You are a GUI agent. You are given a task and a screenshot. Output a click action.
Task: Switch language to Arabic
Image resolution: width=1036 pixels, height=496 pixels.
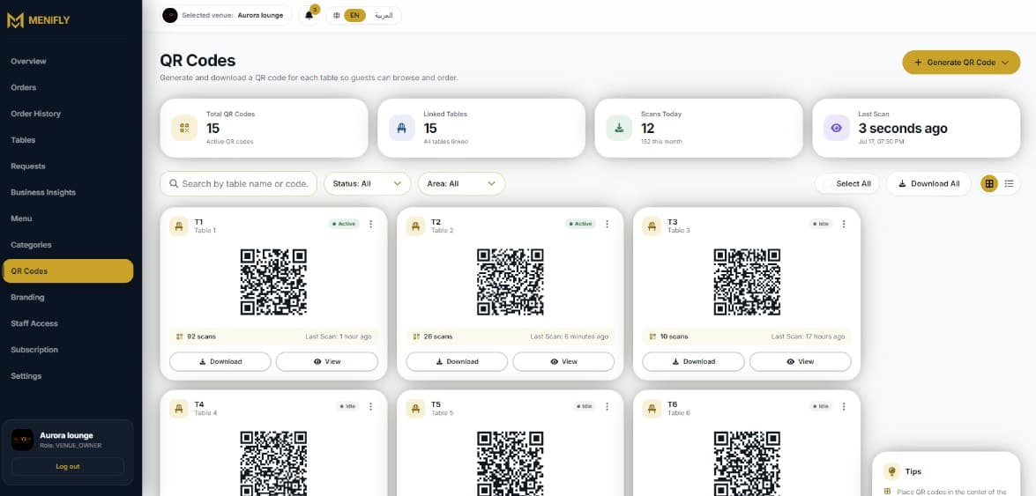(384, 15)
